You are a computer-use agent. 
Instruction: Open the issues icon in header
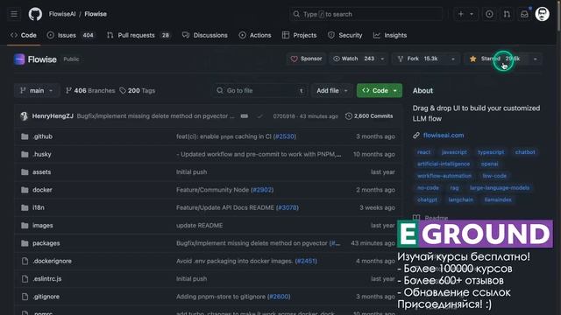489,14
